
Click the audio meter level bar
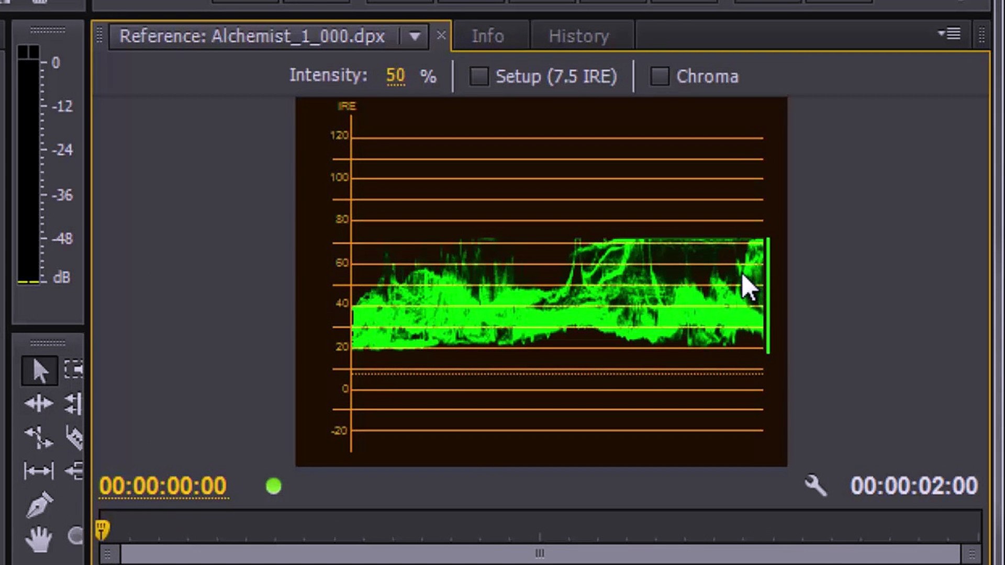[x=28, y=164]
